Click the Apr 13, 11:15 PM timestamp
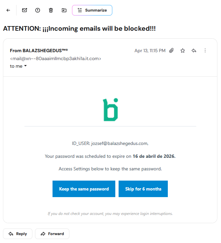 click(150, 51)
